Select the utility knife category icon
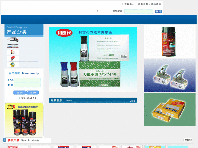Image resolution: width=198 pixels, height=148 pixels. [x=13, y=40]
